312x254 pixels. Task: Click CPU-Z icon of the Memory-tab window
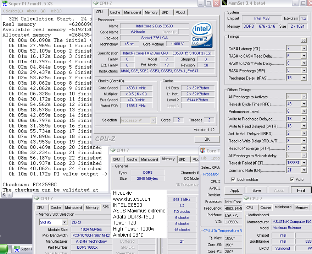pyautogui.click(x=113, y=150)
